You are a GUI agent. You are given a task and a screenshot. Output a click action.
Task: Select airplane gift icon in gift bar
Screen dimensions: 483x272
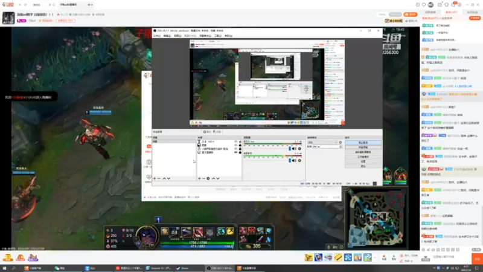click(x=328, y=257)
